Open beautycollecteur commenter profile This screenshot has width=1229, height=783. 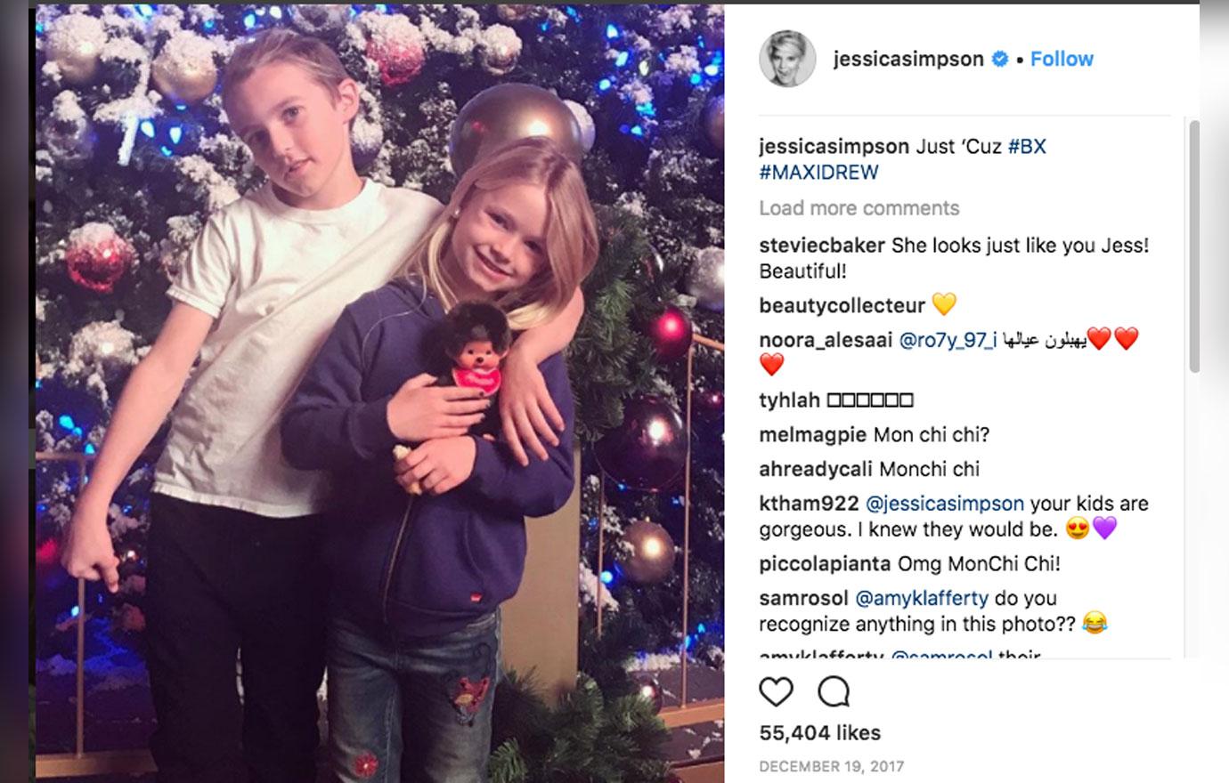click(x=842, y=306)
